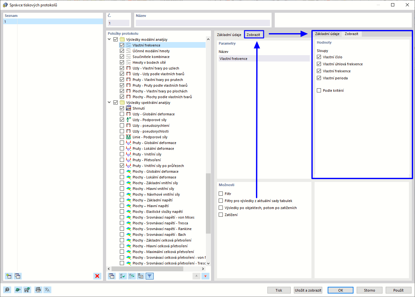
Task: Delete the selected report with red X
Action: [97, 276]
